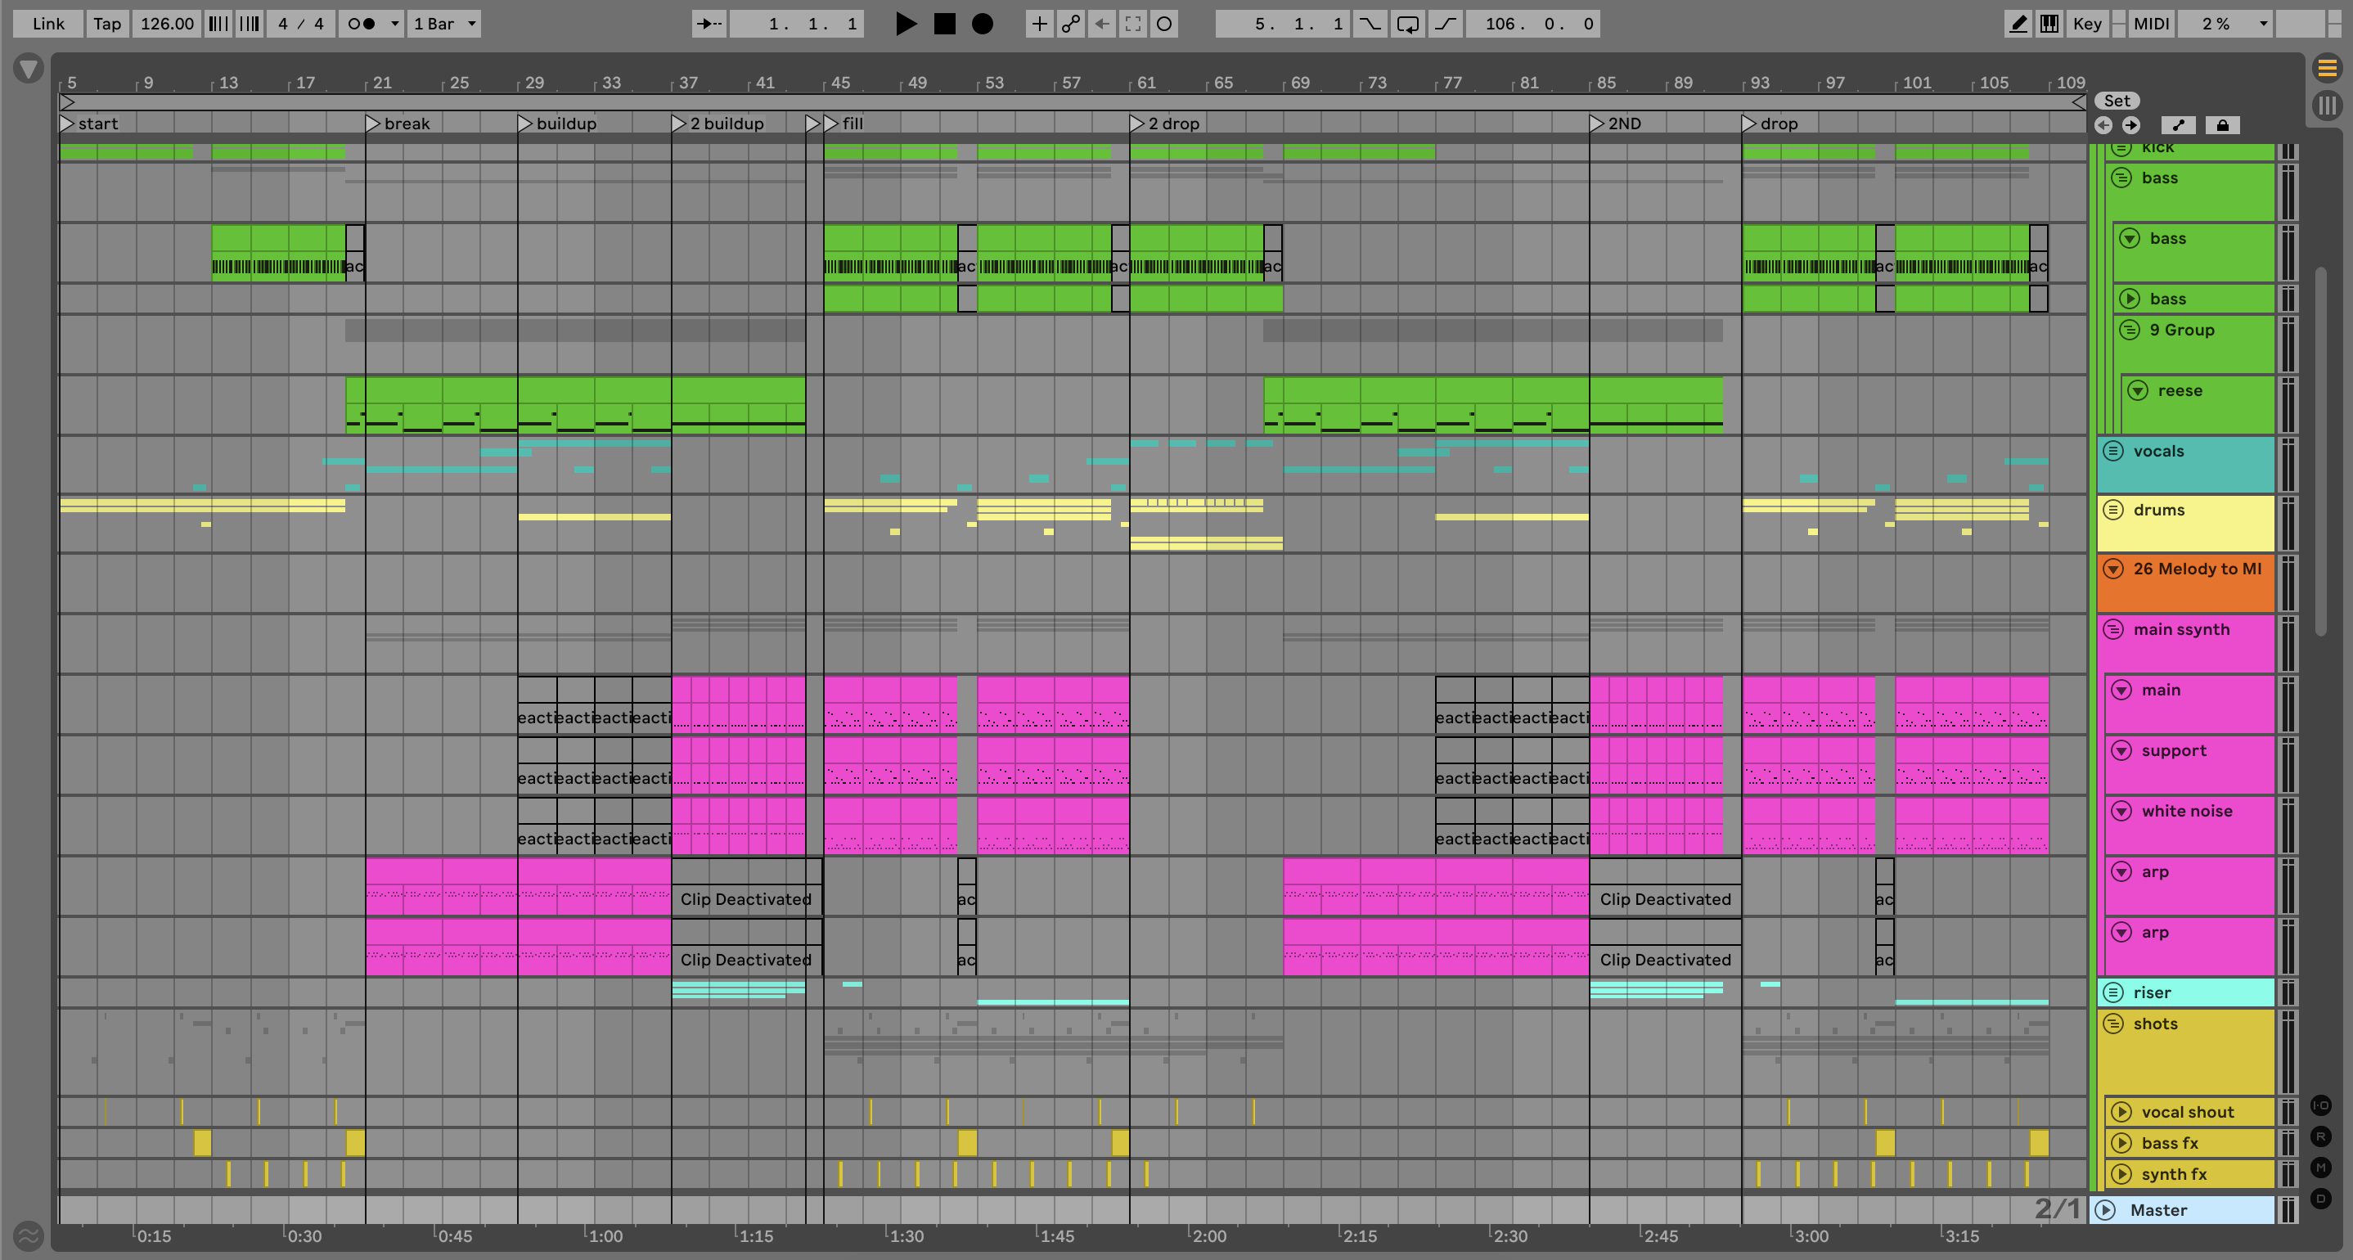Switch to Session View with vertical-bars icon
The height and width of the screenshot is (1260, 2353).
(2327, 104)
